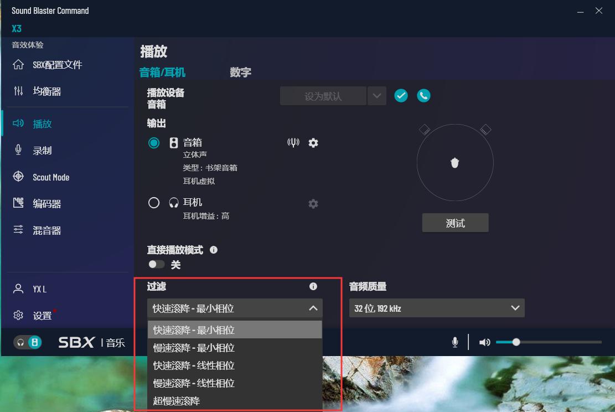Click the 设为默认 set default button
Viewport: 615px width, 412px height.
[x=323, y=95]
